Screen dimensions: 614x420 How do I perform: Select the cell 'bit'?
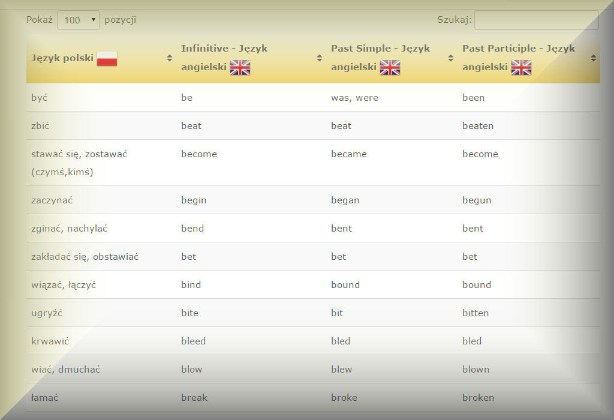click(x=392, y=313)
